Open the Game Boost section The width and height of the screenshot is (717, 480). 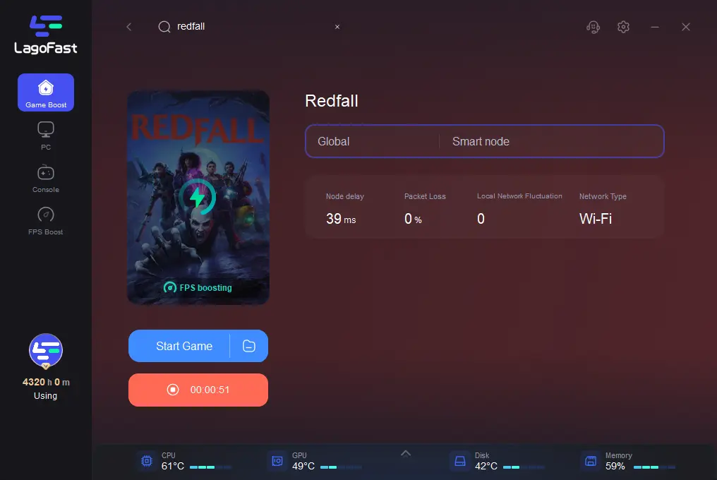46,92
